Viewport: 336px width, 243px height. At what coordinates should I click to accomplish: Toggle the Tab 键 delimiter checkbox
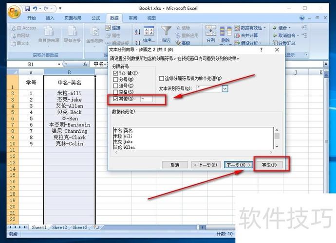coord(115,73)
